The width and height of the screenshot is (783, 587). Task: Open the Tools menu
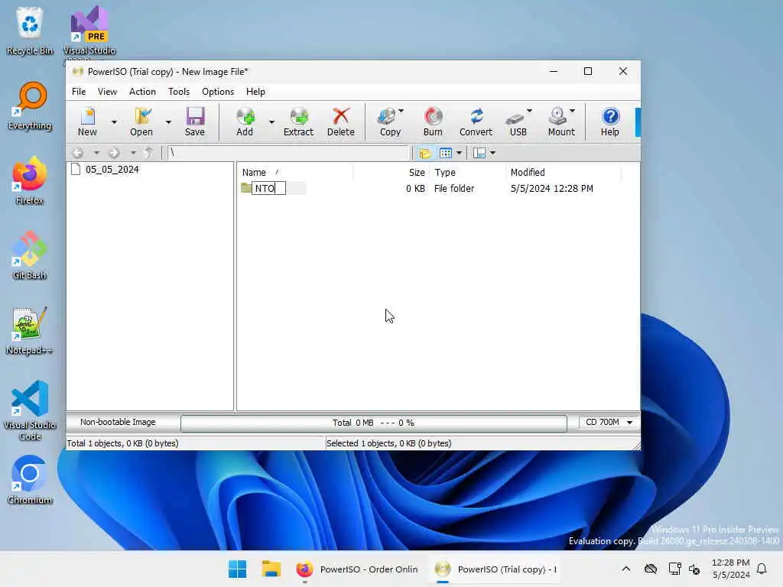click(x=179, y=92)
